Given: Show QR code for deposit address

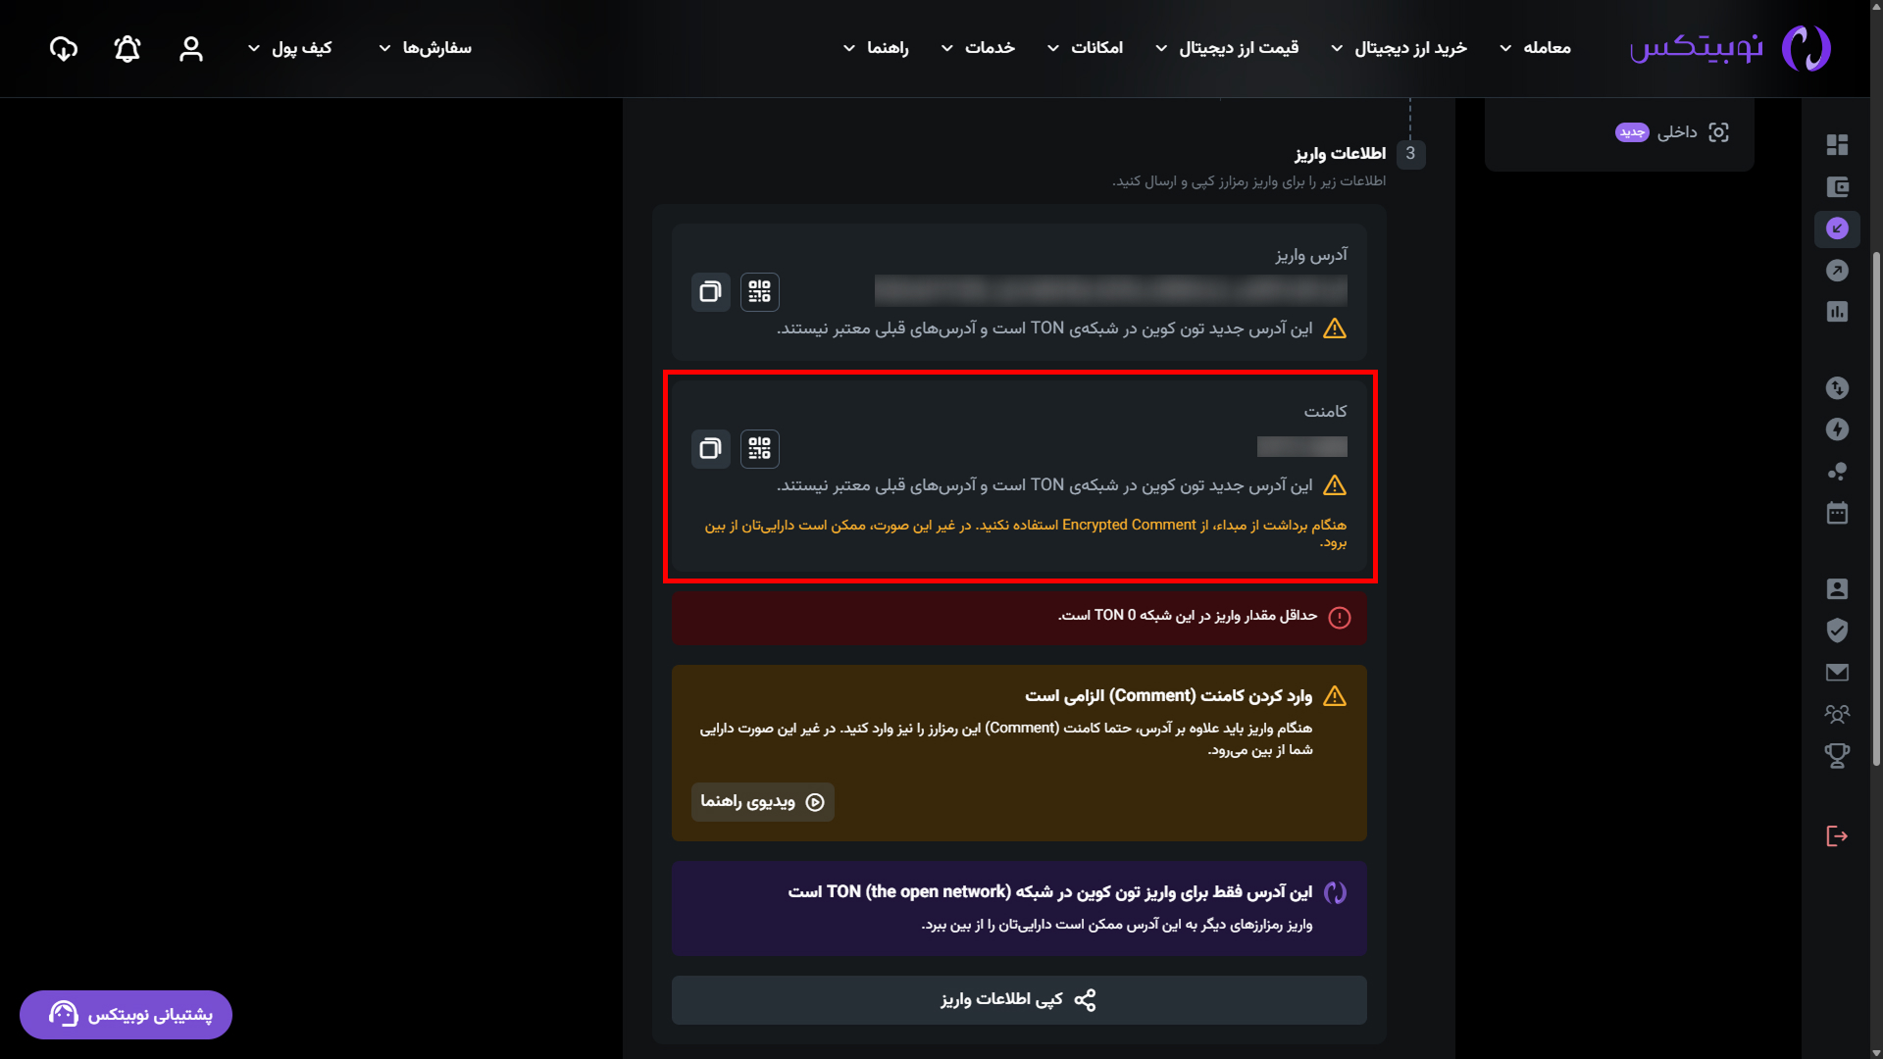Looking at the screenshot, I should (759, 291).
